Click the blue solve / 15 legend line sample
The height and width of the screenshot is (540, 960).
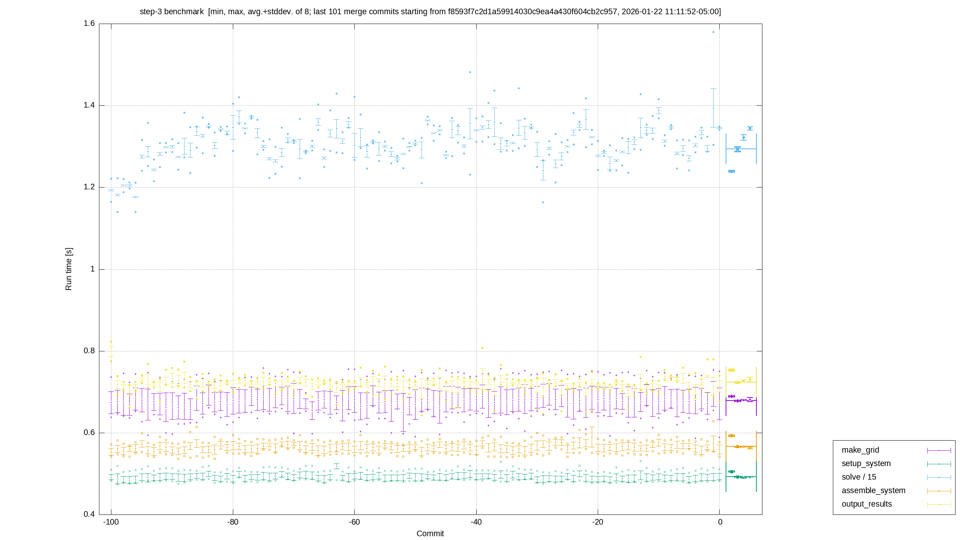939,477
